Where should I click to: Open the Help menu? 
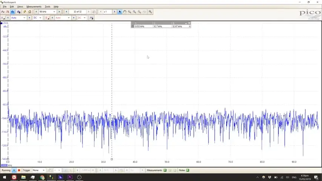coord(56,6)
